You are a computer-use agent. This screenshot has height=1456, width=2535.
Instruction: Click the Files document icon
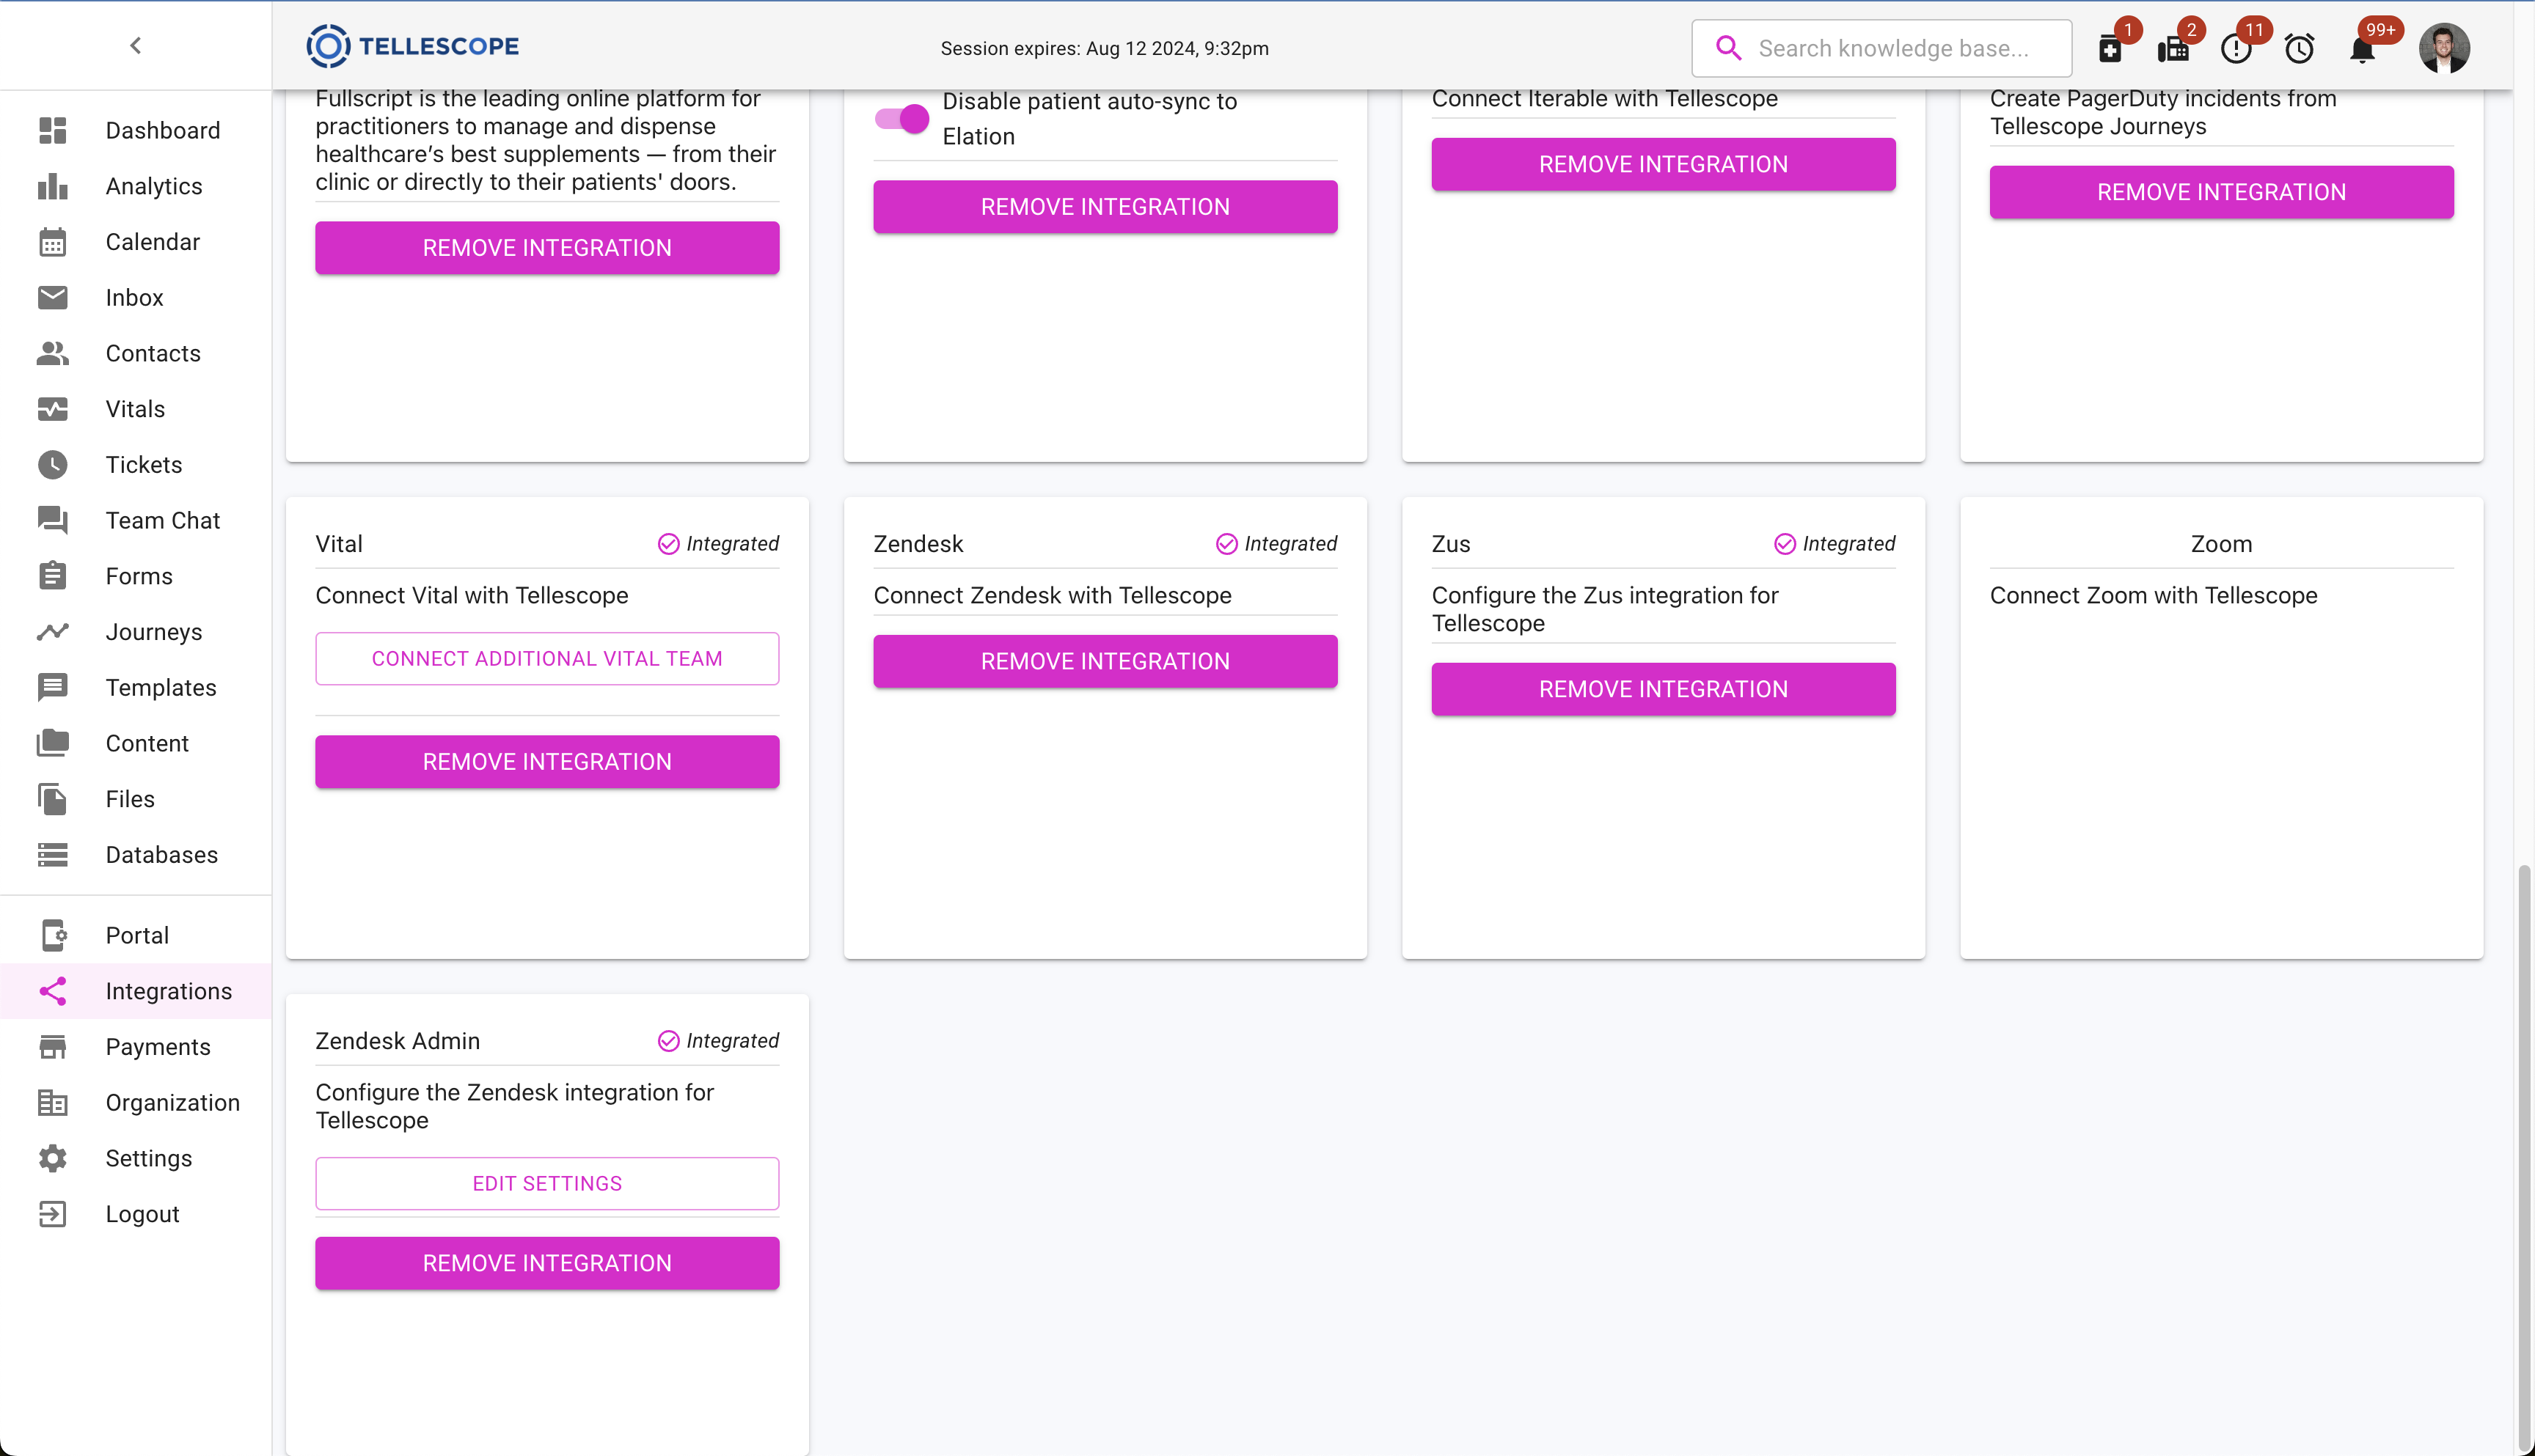tap(53, 799)
